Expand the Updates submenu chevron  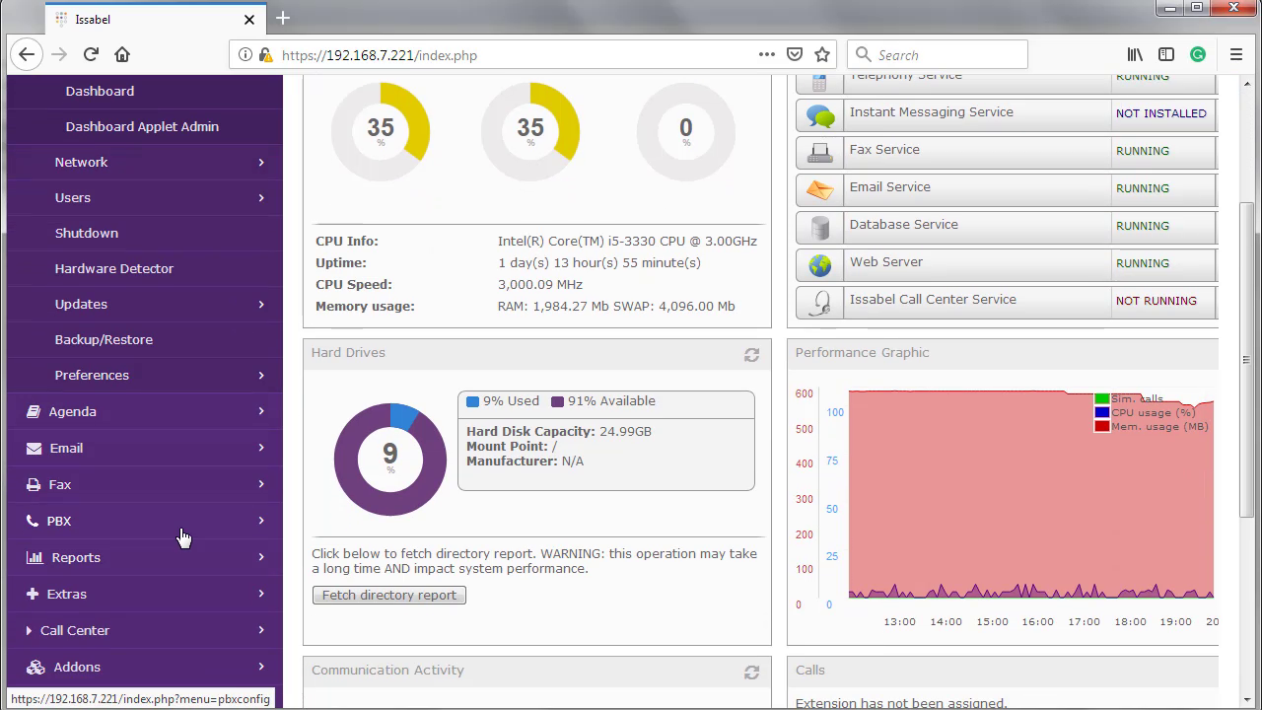[x=261, y=304]
